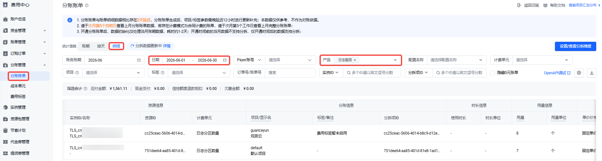
Task: Open 账户总览 in the sidebar
Action: [18, 19]
